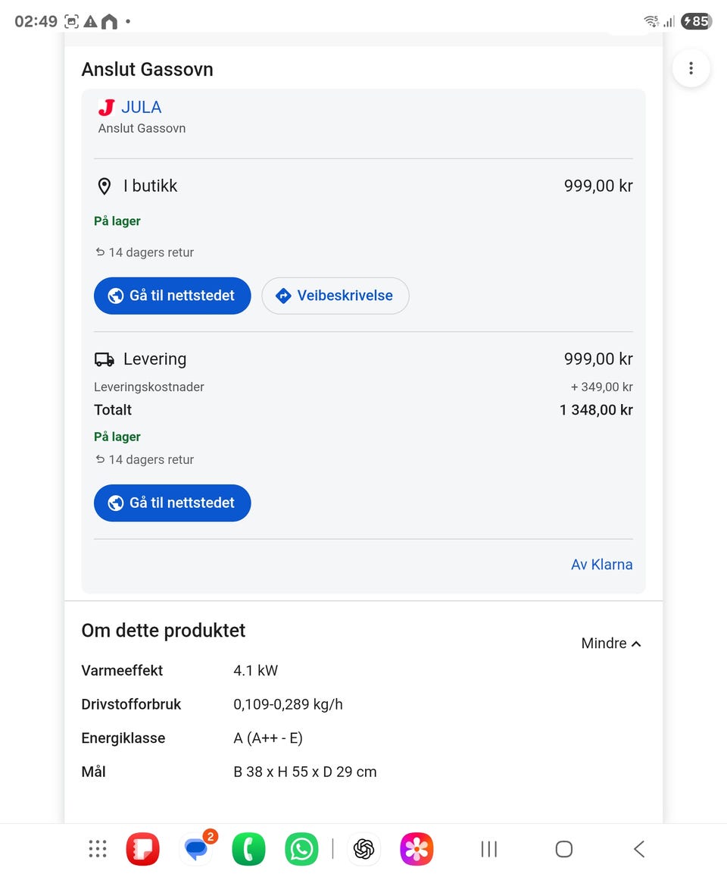The height and width of the screenshot is (874, 727).
Task: Open JULA store link
Action: pos(142,107)
